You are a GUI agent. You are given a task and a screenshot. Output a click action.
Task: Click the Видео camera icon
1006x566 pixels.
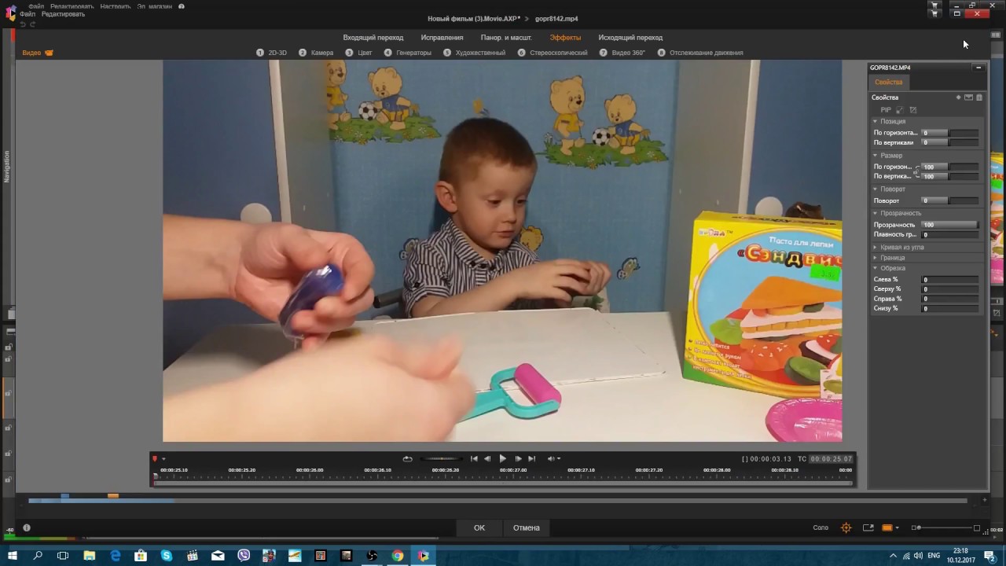coord(49,53)
